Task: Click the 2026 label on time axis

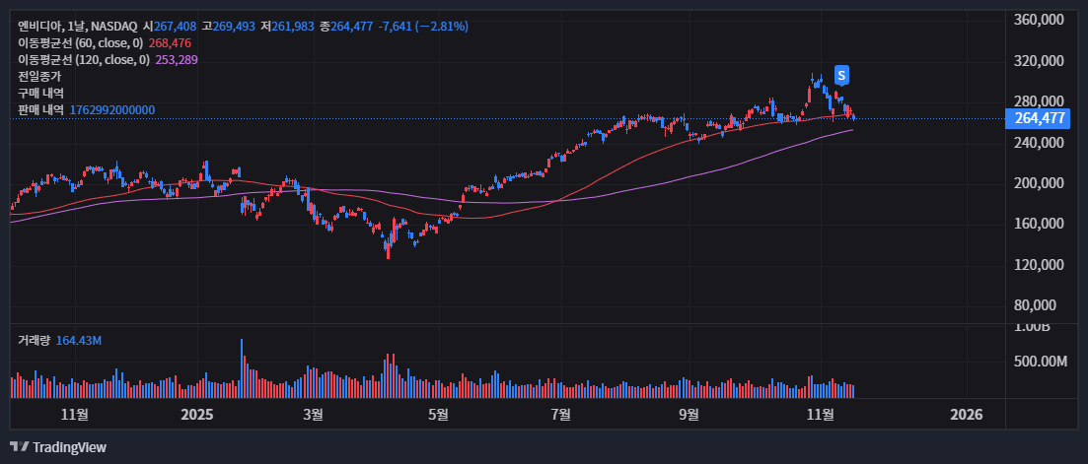Action: pyautogui.click(x=968, y=415)
